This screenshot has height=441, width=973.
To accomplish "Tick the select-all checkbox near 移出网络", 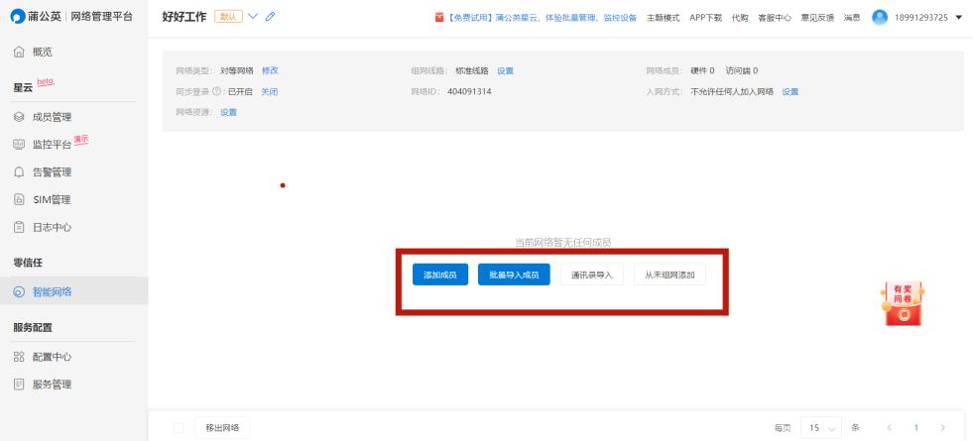I will pyautogui.click(x=179, y=428).
